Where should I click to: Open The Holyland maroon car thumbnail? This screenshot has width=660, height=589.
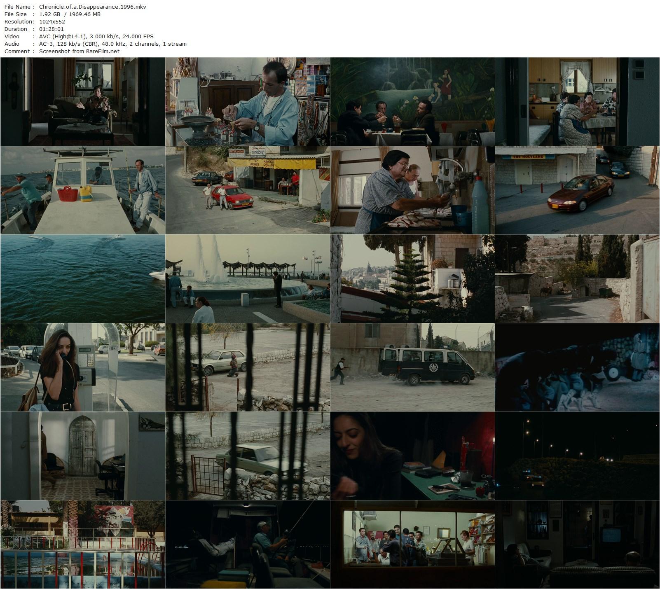click(x=577, y=190)
